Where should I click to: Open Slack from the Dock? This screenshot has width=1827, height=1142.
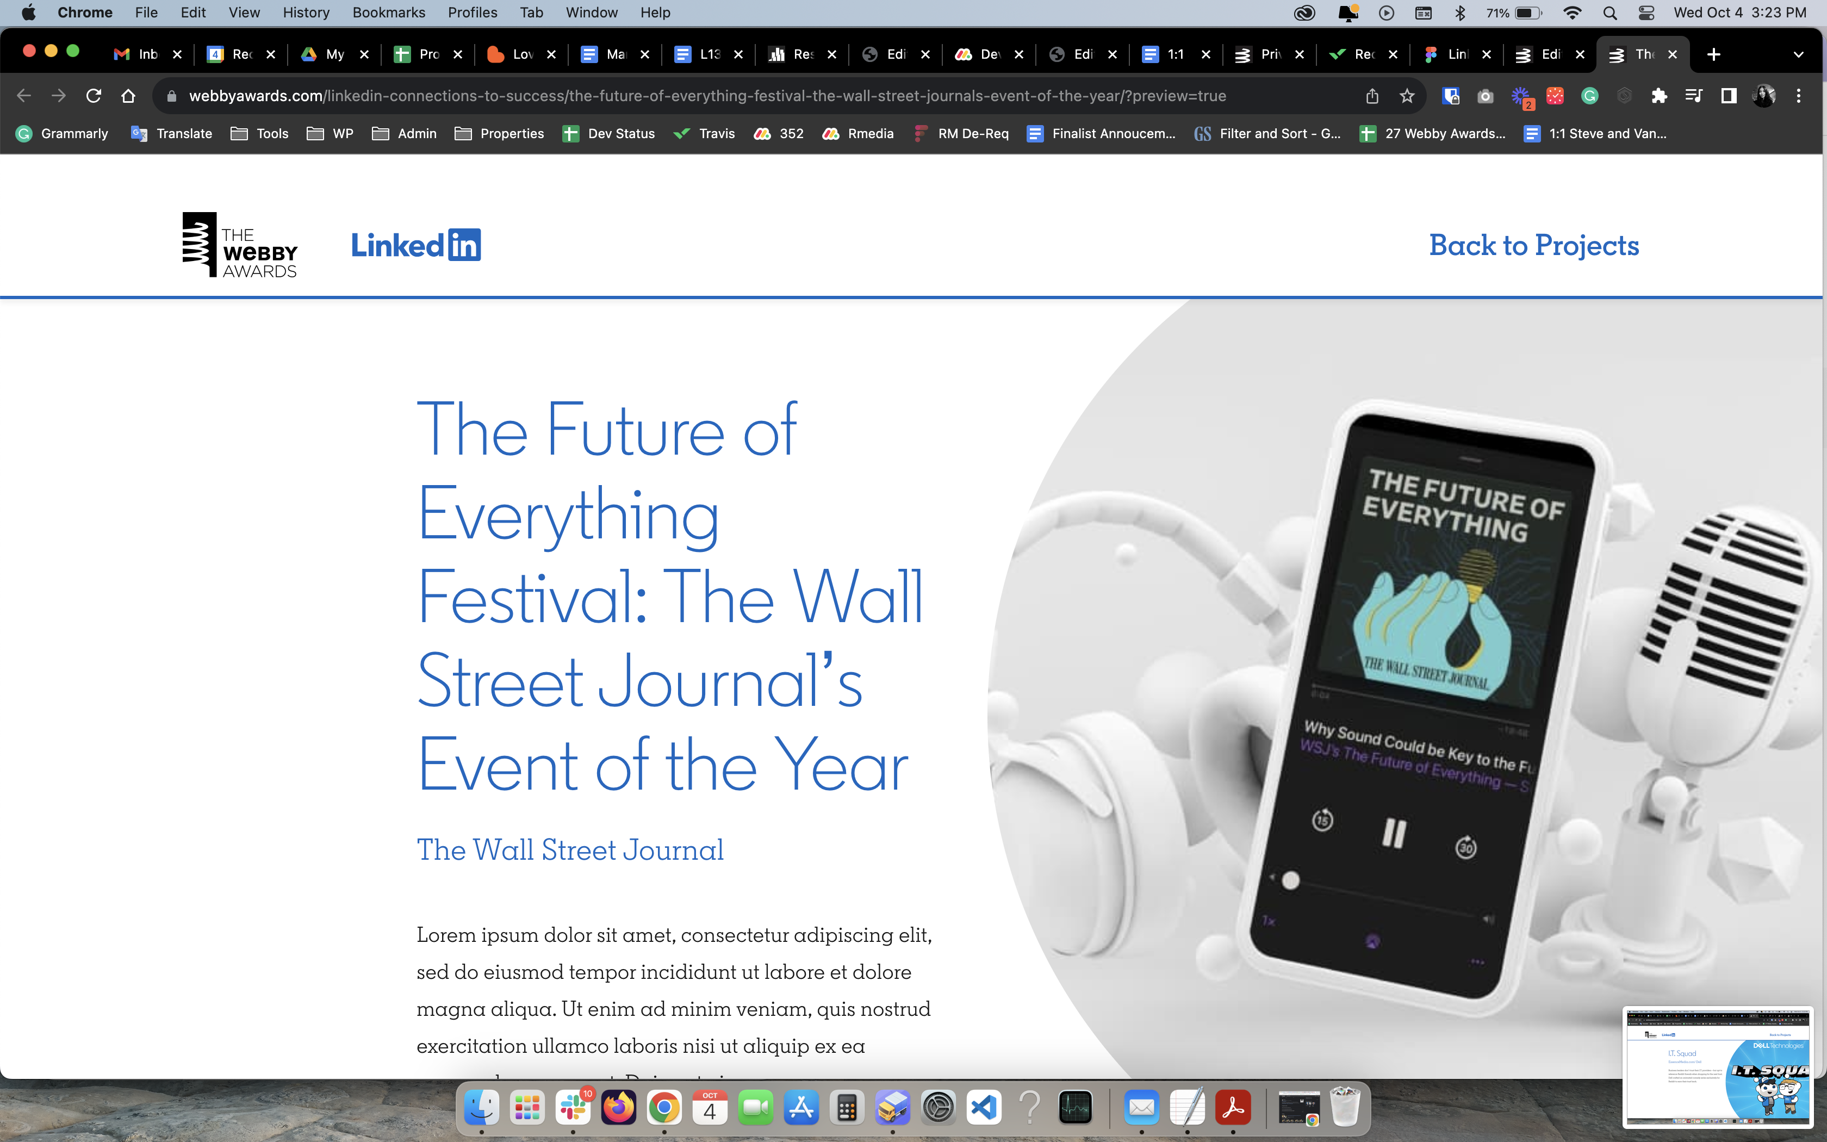[573, 1108]
